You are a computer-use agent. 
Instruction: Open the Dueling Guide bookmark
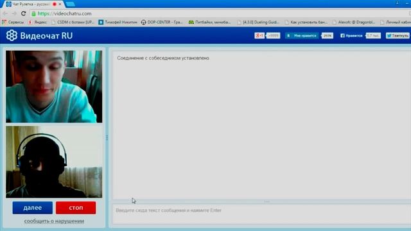(258, 22)
